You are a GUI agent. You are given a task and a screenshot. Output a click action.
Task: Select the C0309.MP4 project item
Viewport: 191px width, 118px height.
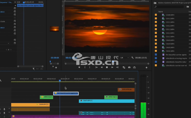(170, 15)
